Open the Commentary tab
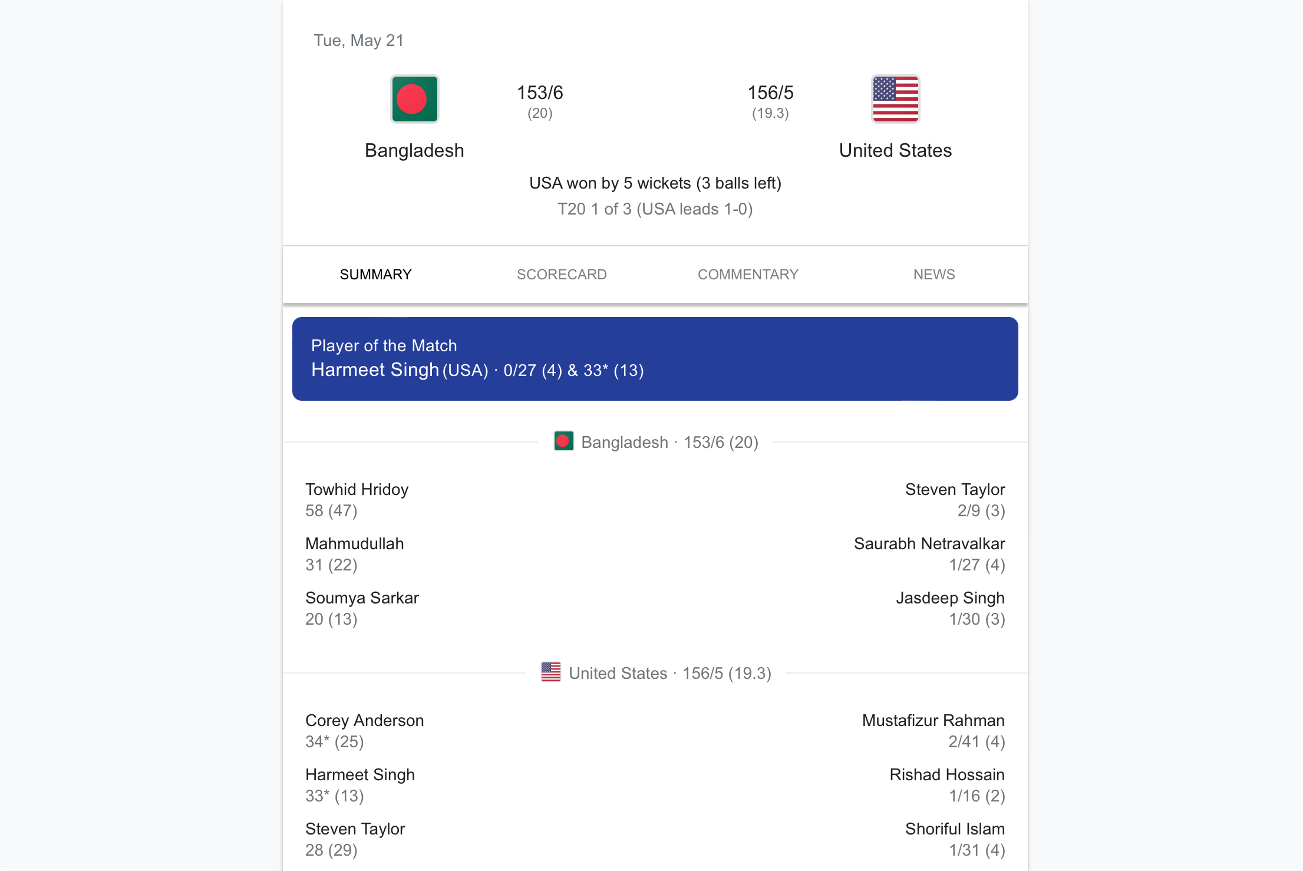Viewport: 1303px width, 871px height. click(x=748, y=275)
